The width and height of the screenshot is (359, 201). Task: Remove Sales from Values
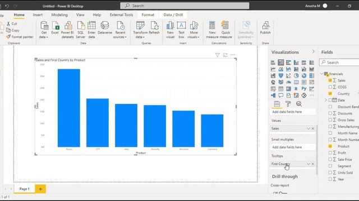(313, 129)
